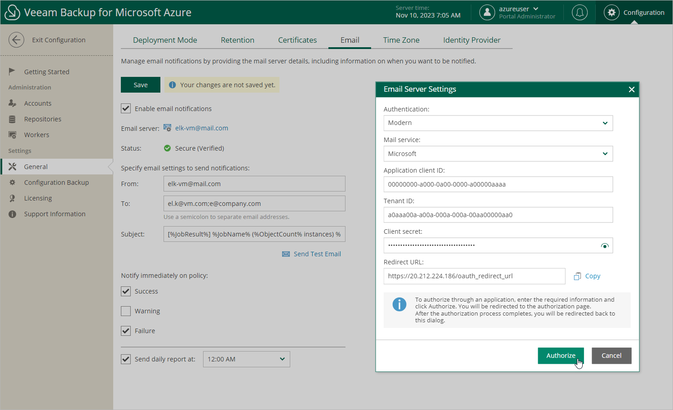Switch to the Retention tab
Image resolution: width=673 pixels, height=410 pixels.
(x=237, y=40)
